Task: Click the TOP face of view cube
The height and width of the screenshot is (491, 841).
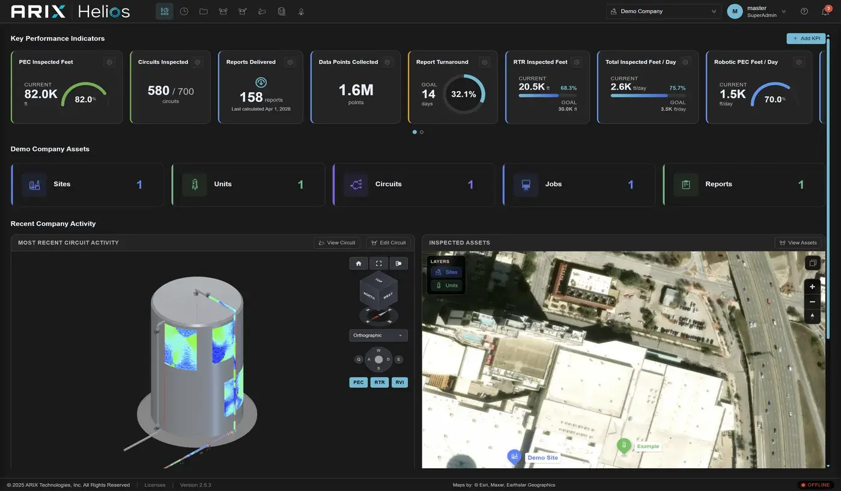Action: point(378,281)
